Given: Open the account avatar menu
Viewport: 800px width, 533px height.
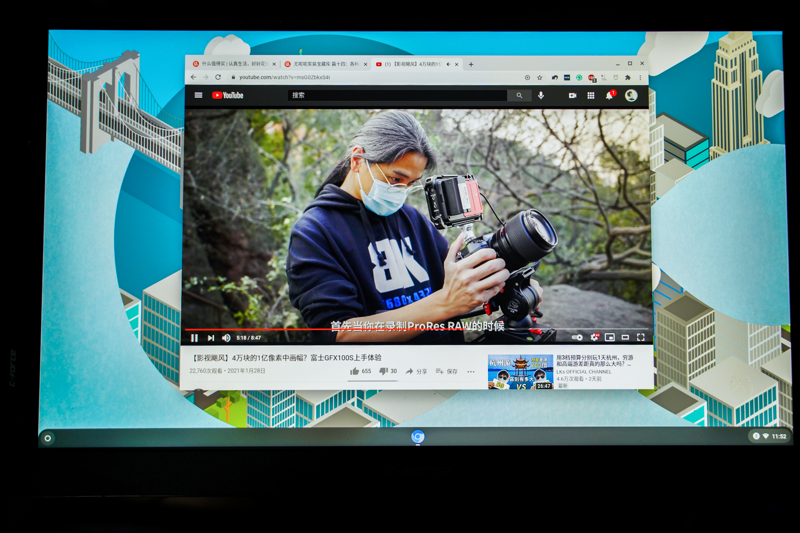Looking at the screenshot, I should [x=631, y=96].
